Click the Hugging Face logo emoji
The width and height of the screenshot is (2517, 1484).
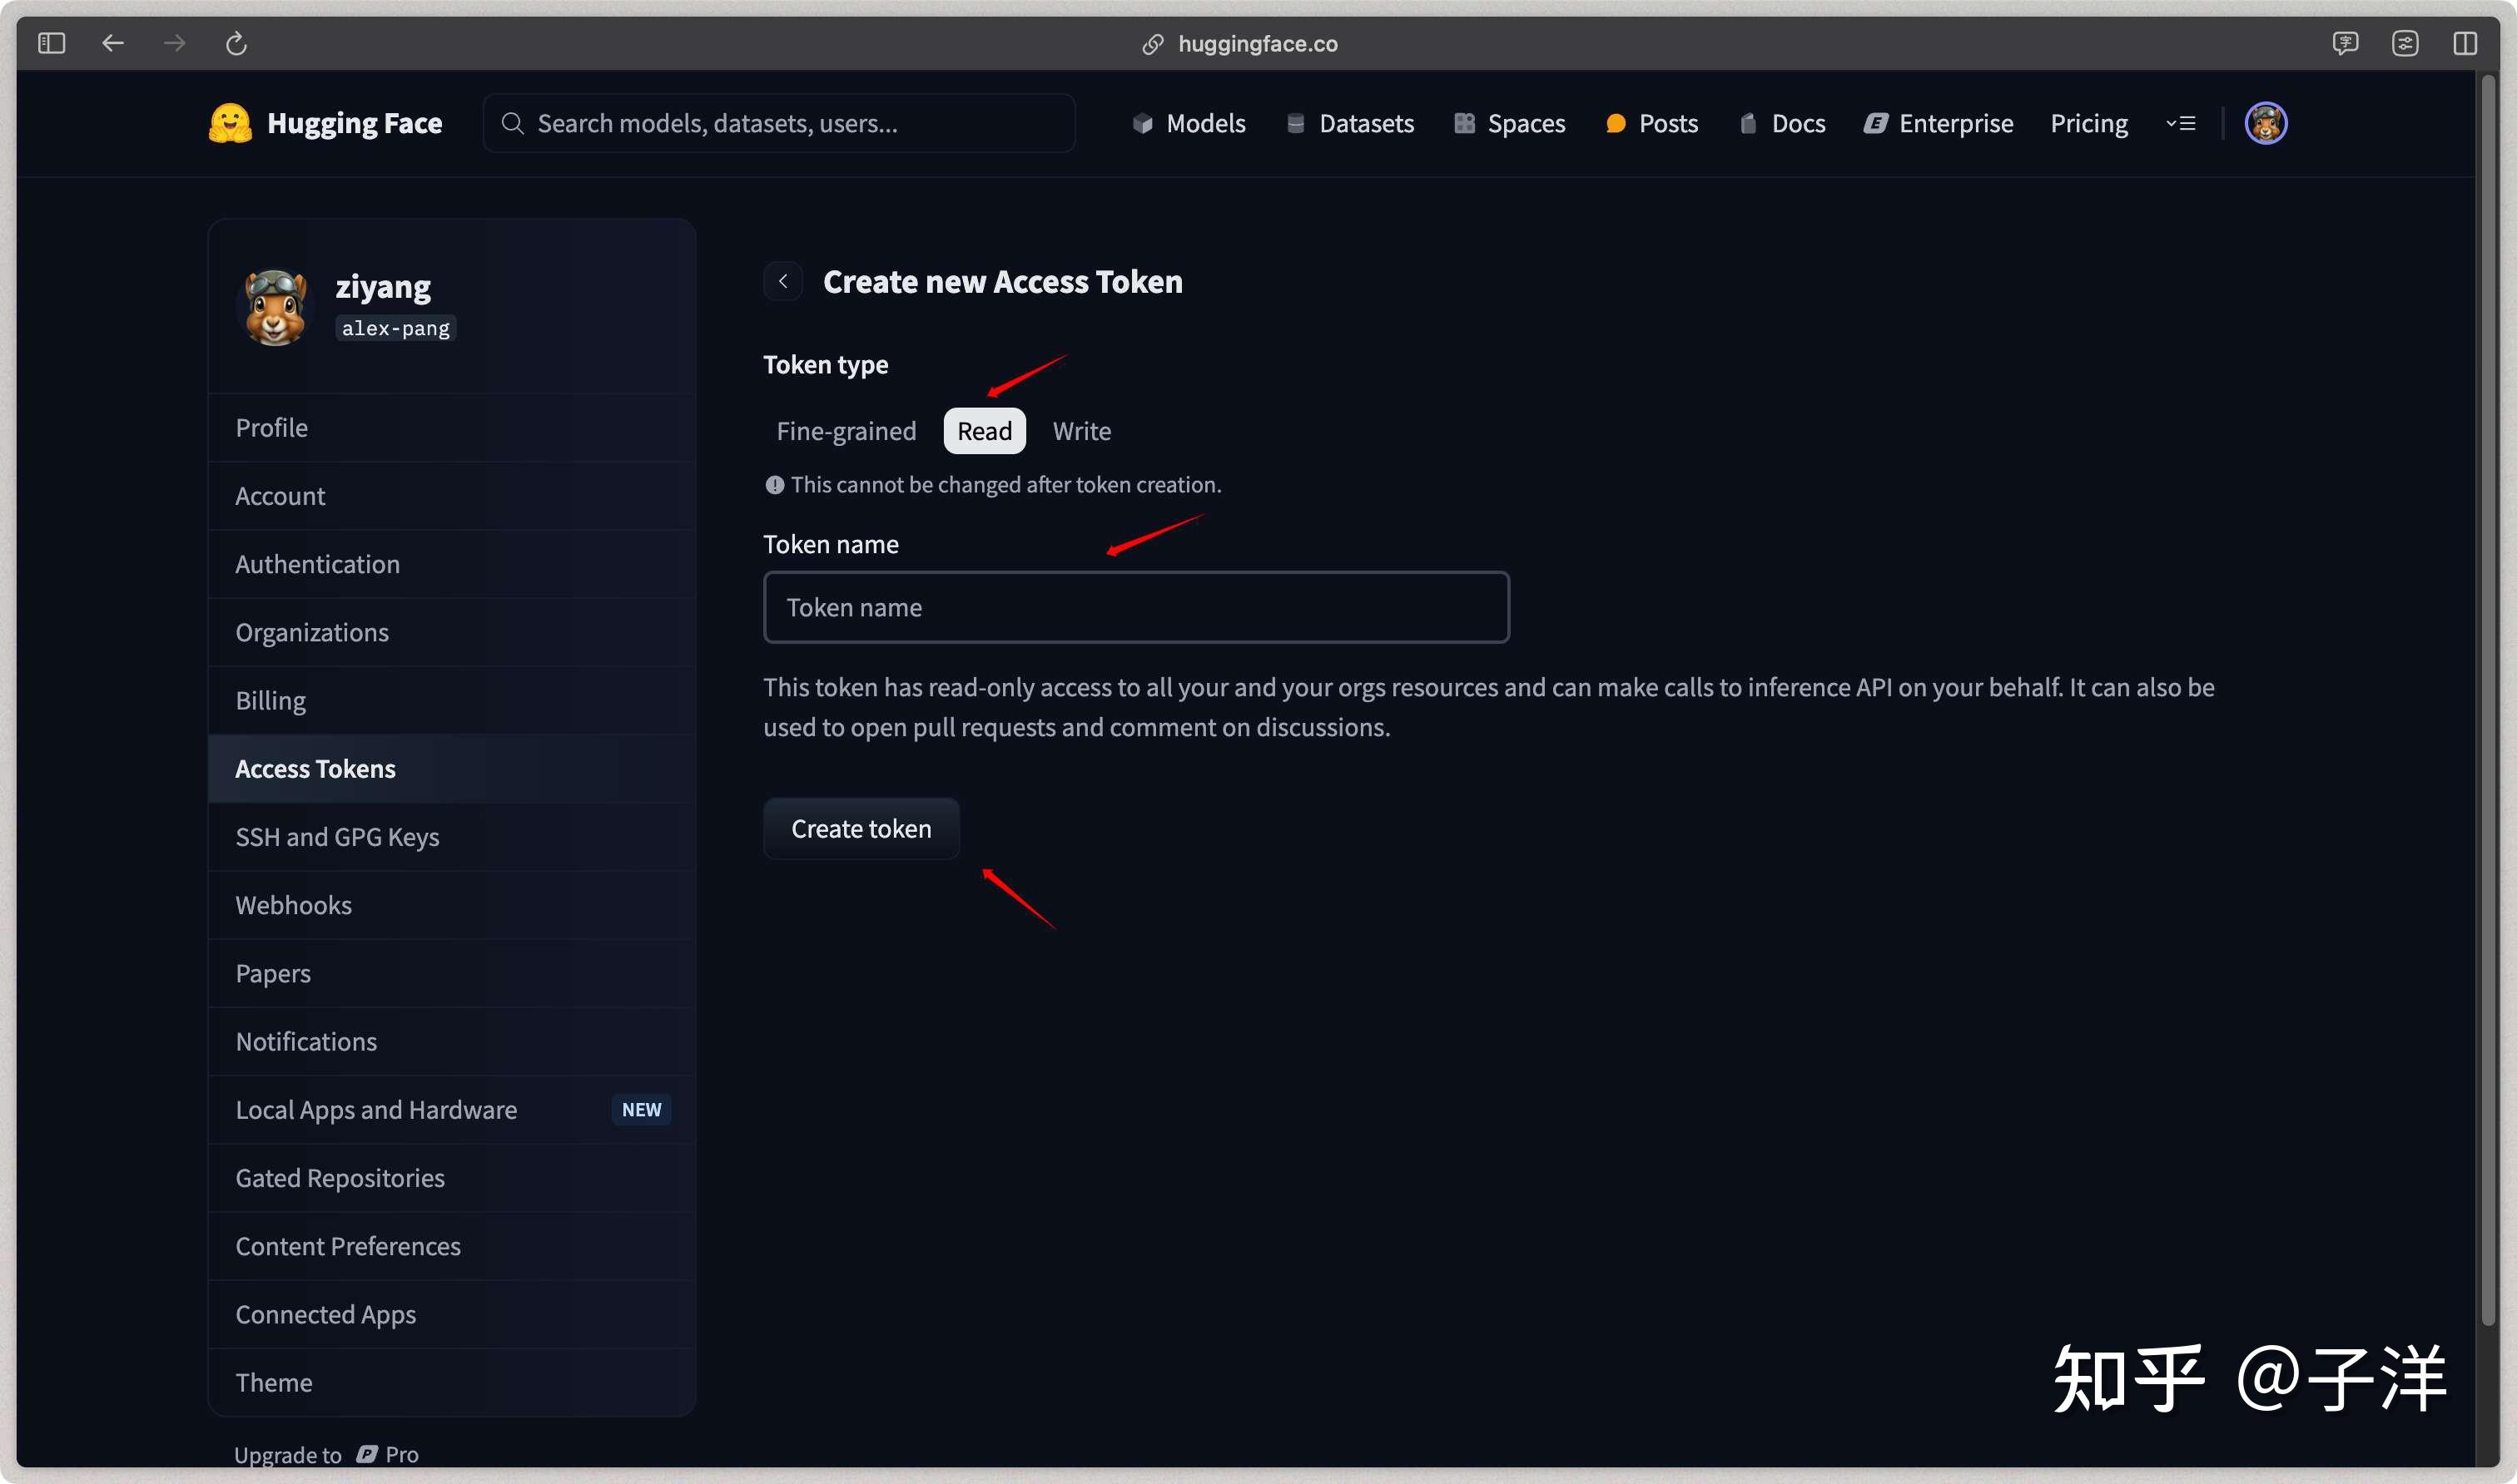pos(230,123)
